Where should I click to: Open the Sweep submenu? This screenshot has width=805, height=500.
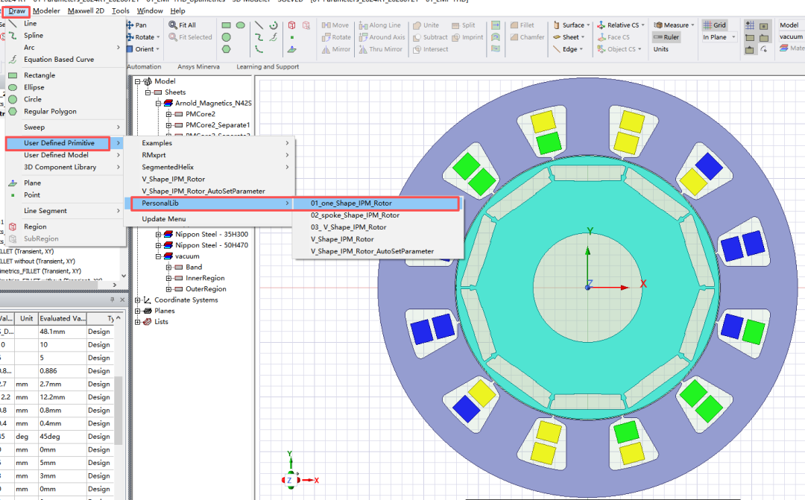[66, 127]
